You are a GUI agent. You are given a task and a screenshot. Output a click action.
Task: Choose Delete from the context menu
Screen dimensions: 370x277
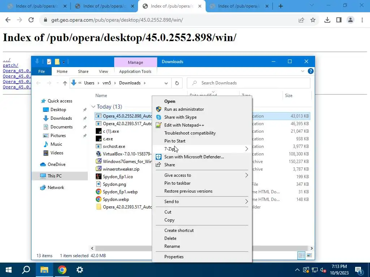(170, 238)
